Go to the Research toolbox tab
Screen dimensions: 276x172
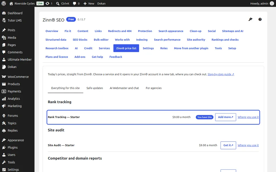coord(57,48)
